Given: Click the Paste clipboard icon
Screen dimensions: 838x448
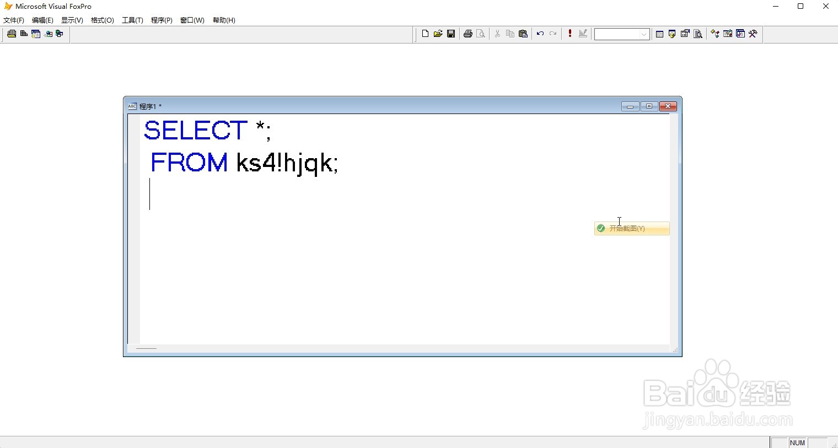Looking at the screenshot, I should (523, 34).
